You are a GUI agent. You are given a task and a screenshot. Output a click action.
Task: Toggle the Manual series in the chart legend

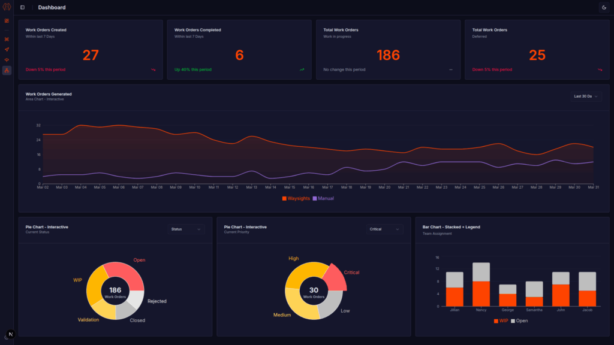pos(323,198)
